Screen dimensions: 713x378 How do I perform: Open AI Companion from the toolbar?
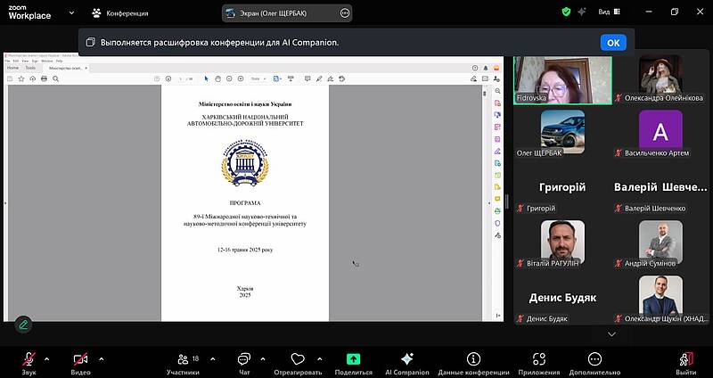pos(407,358)
